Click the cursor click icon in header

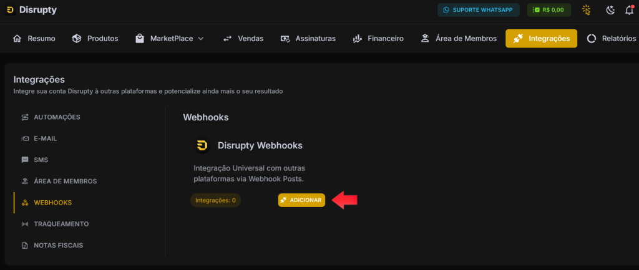[x=586, y=10]
